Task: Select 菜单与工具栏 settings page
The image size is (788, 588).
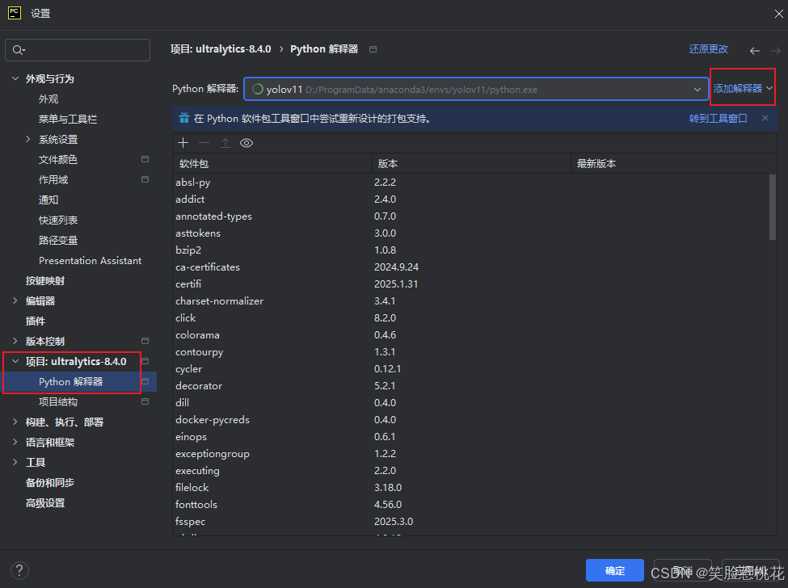Action: click(68, 119)
